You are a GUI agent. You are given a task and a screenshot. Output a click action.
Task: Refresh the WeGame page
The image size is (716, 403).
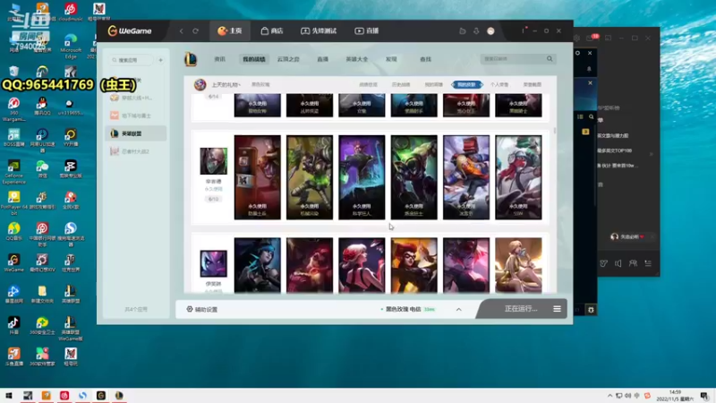point(195,31)
